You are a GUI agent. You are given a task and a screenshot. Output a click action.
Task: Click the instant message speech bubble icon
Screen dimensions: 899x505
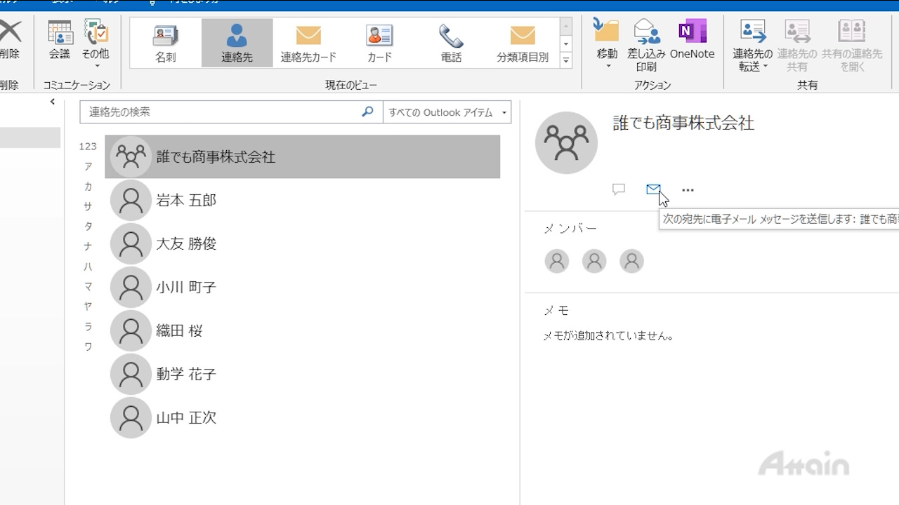pos(619,189)
